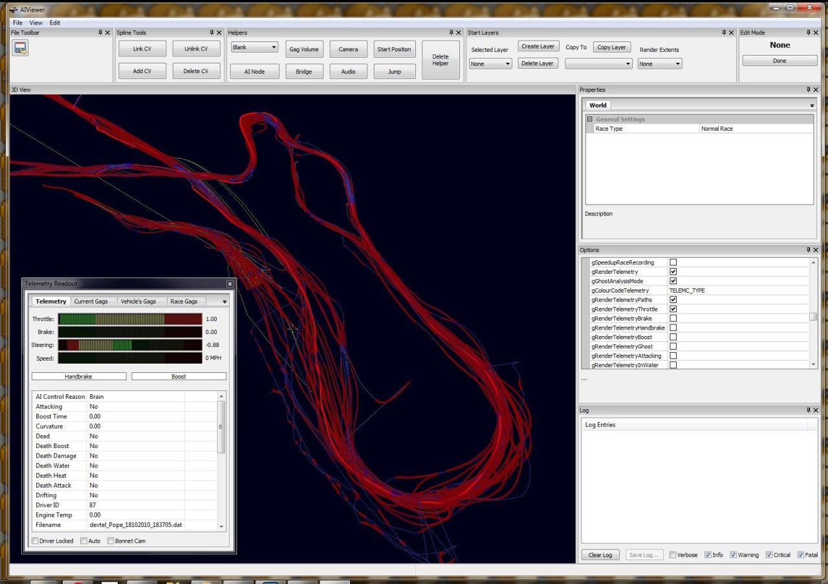
Task: Click the save icon in File Toolbar
Action: pyautogui.click(x=20, y=48)
